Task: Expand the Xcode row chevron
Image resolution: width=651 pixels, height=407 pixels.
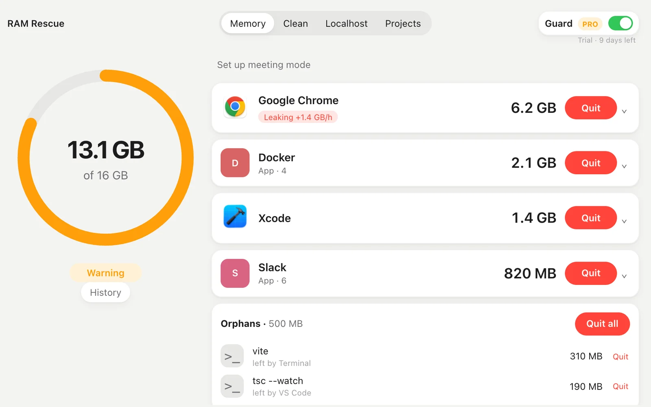Action: point(624,221)
